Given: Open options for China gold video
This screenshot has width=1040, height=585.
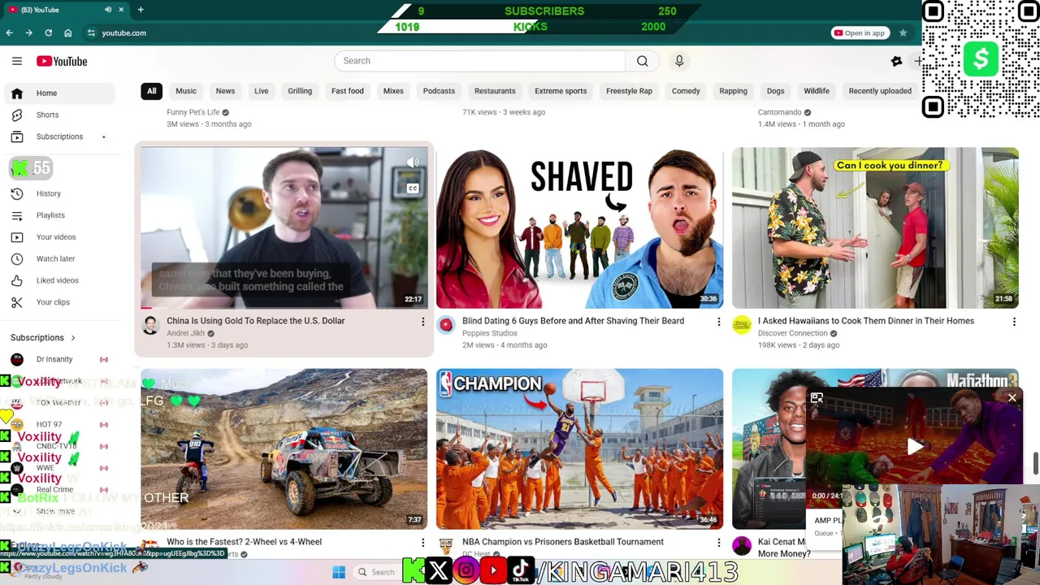Looking at the screenshot, I should point(422,322).
